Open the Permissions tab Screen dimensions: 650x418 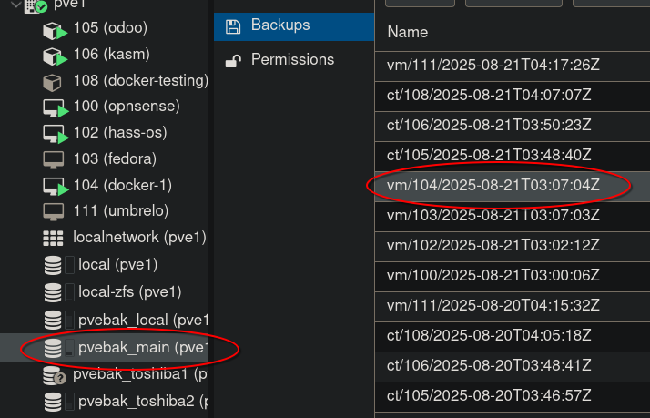tap(292, 59)
